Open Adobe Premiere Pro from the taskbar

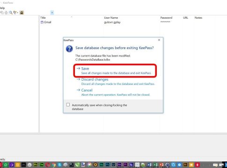click(125, 164)
